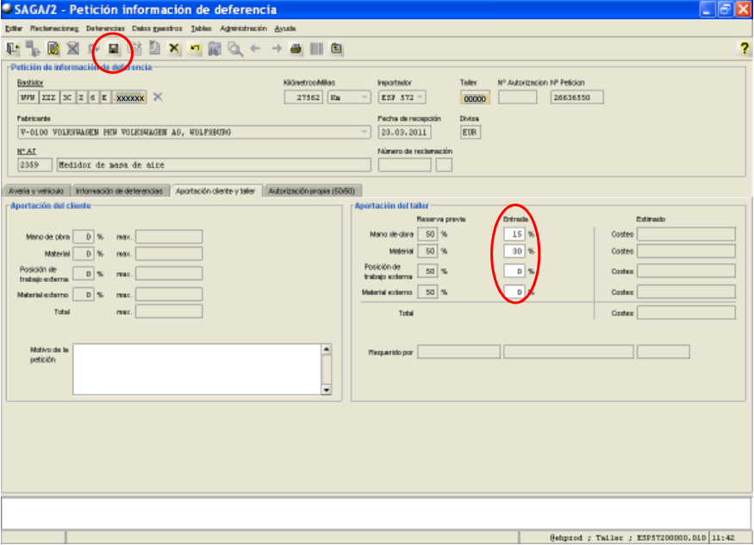This screenshot has width=754, height=545.
Task: Click the yellow question mark help icon
Action: 744,48
